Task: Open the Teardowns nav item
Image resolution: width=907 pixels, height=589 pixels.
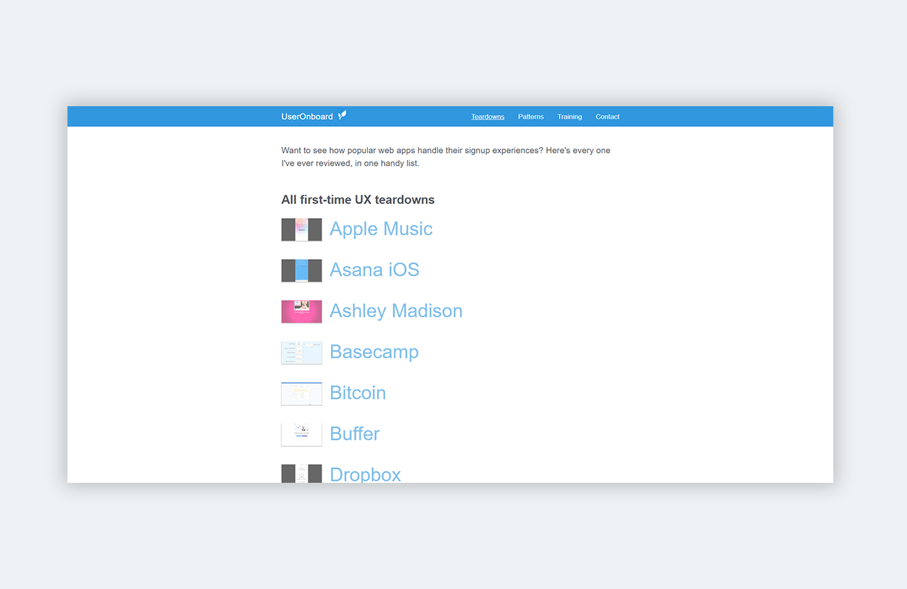Action: click(x=488, y=117)
